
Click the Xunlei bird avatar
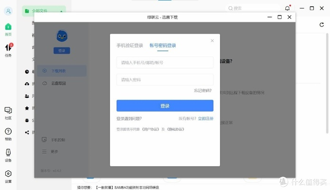pyautogui.click(x=62, y=36)
